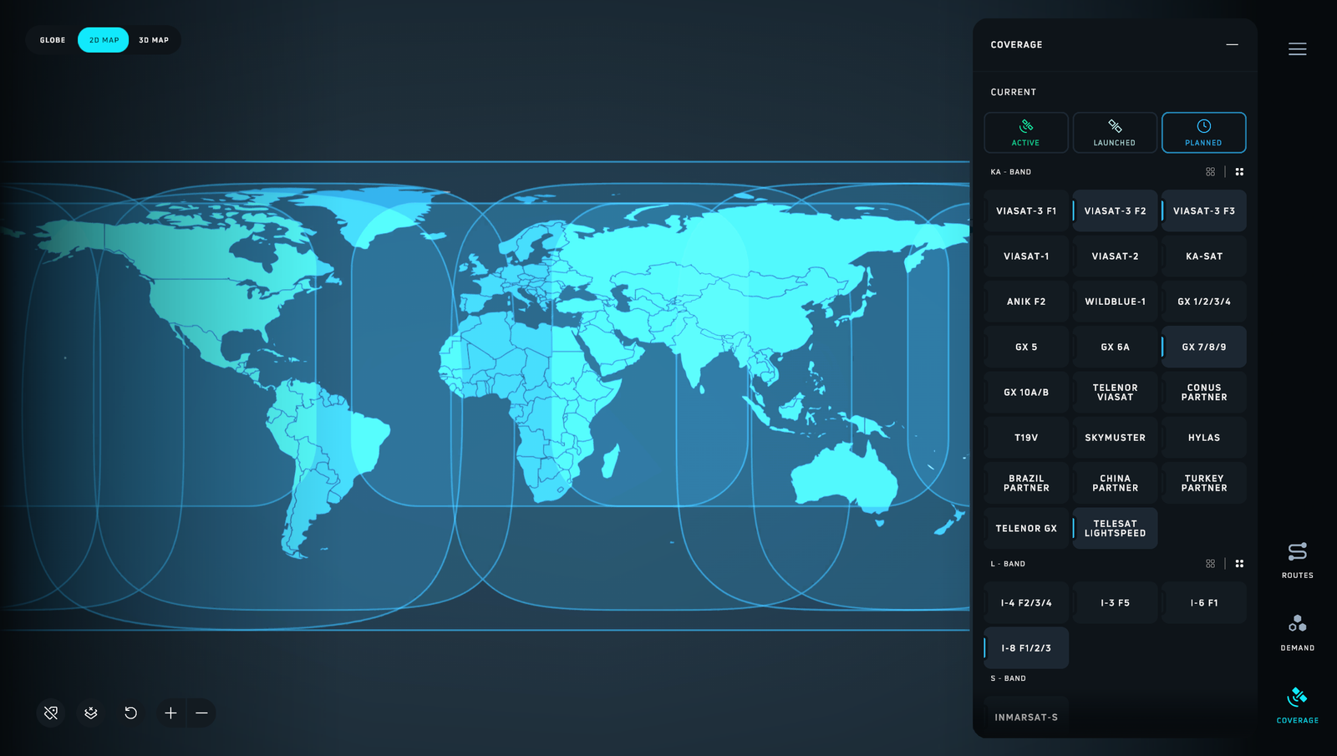Image resolution: width=1337 pixels, height=756 pixels.
Task: Select I-3 F5 L-Band satellite
Action: pyautogui.click(x=1115, y=603)
